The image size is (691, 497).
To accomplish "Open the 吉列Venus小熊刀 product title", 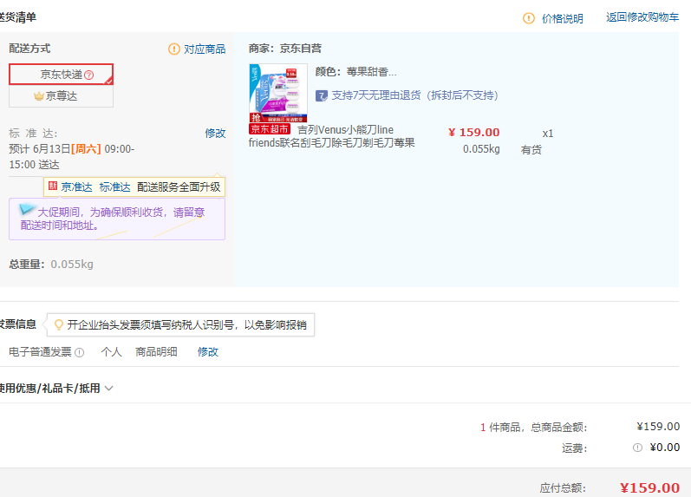I will point(332,136).
